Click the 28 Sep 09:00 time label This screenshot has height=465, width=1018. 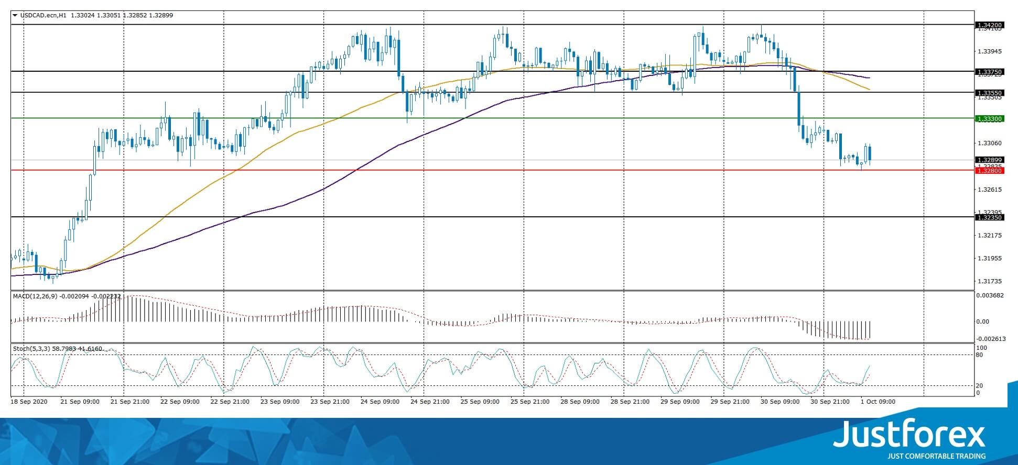click(580, 402)
